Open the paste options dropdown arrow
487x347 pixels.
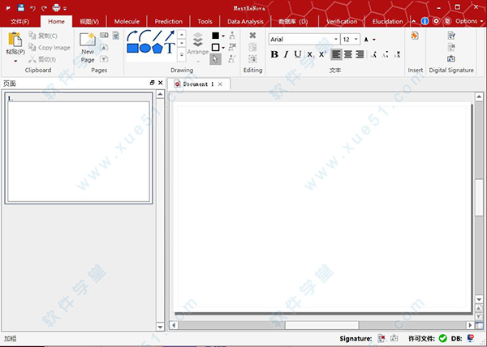point(15,61)
